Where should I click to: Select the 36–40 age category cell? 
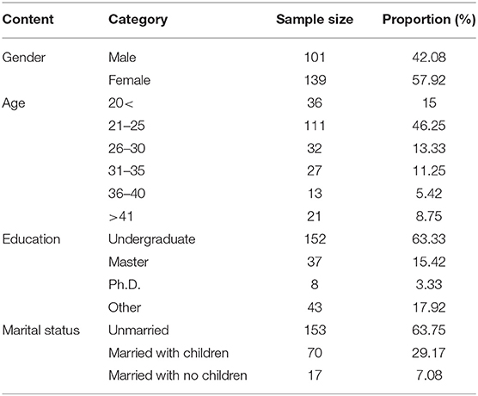pos(126,194)
